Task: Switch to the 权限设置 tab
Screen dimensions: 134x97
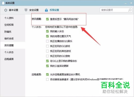Action: tap(52, 10)
